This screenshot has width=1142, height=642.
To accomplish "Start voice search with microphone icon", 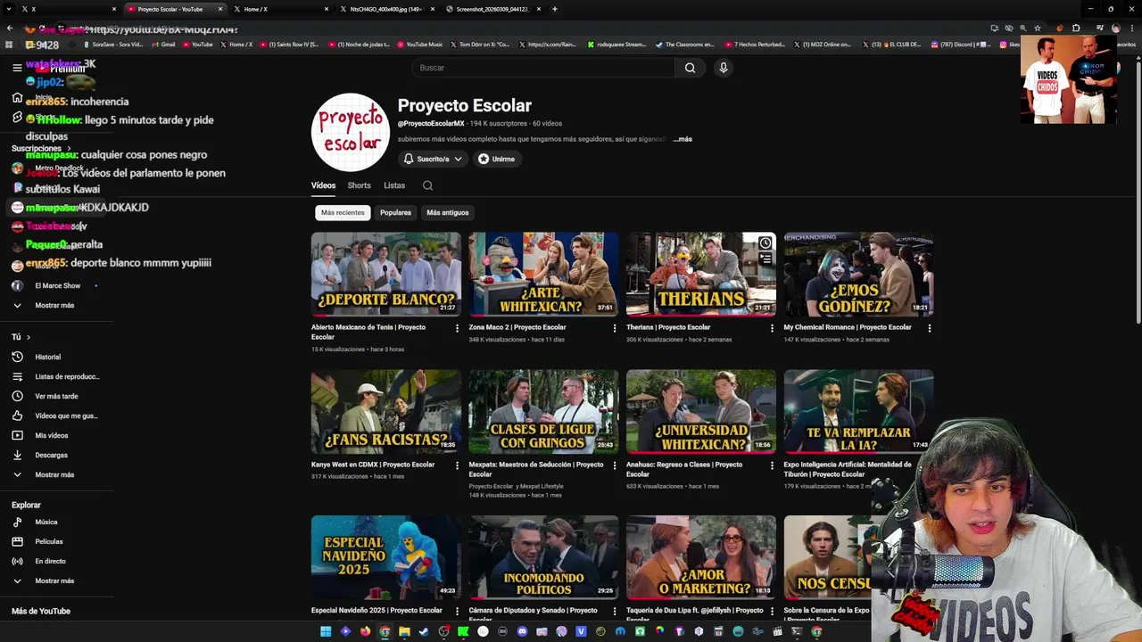I will 724,68.
